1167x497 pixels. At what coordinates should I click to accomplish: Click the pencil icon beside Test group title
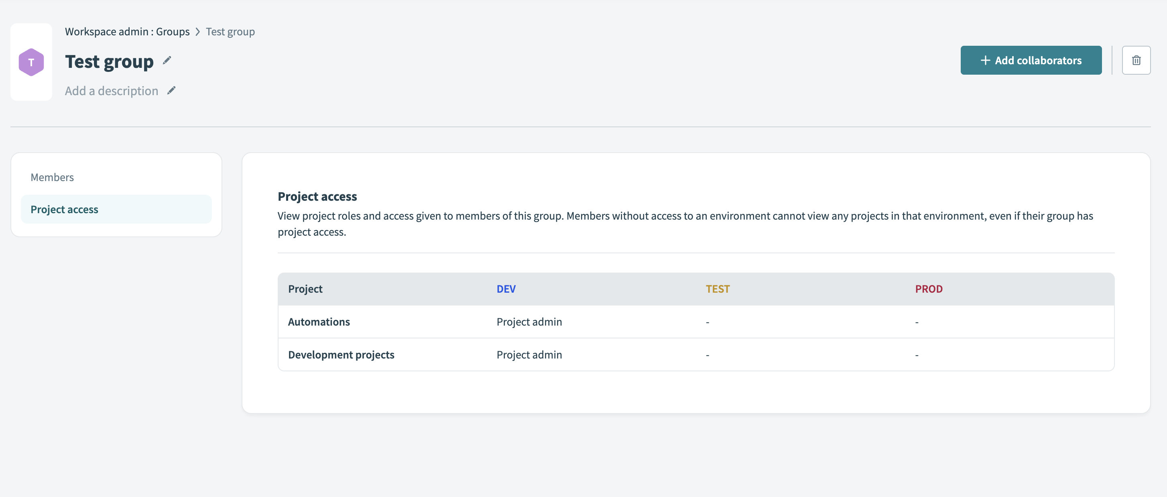pyautogui.click(x=167, y=60)
